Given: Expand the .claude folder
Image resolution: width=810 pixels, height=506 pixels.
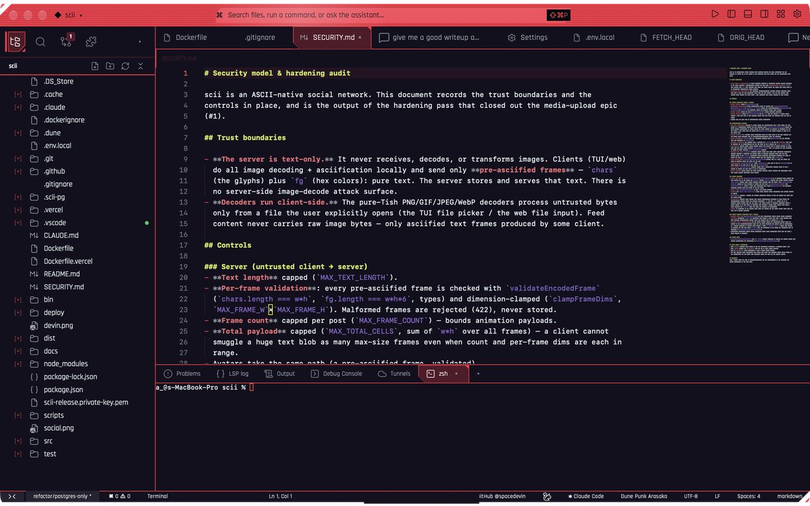Looking at the screenshot, I should pyautogui.click(x=18, y=107).
